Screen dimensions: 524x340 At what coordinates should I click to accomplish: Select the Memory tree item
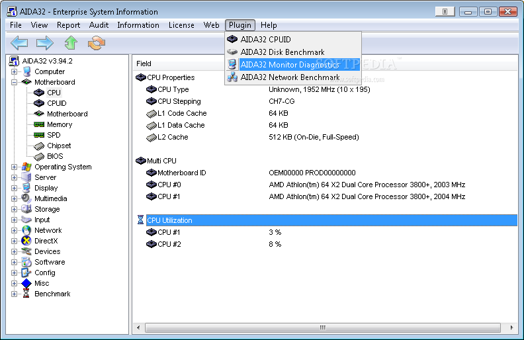tap(60, 124)
